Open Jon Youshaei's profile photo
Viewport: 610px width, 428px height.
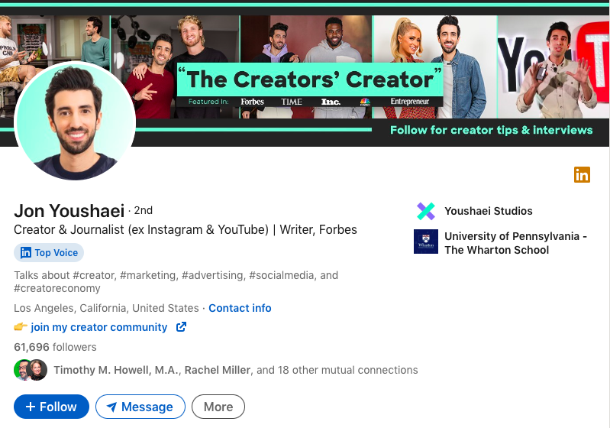click(x=75, y=121)
